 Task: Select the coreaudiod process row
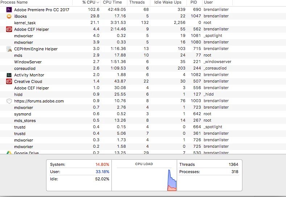pyautogui.click(x=143, y=68)
